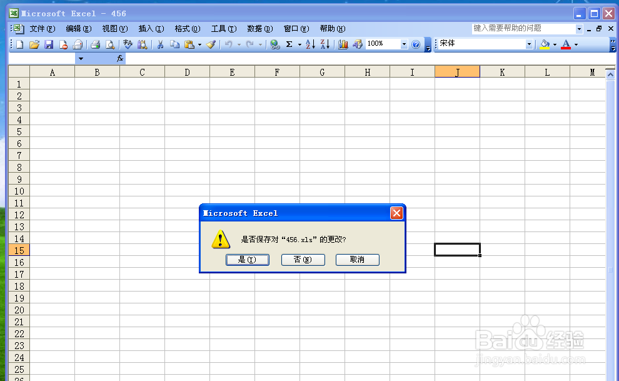Click the vertical scrollbar up arrow

point(610,74)
